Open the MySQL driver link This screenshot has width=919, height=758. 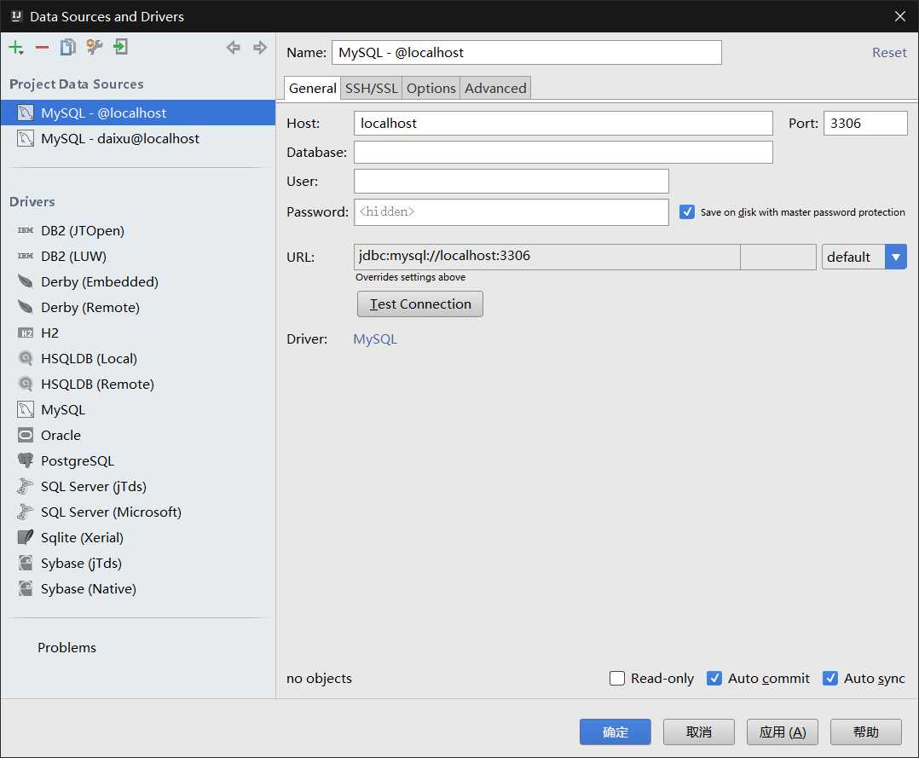coord(375,338)
